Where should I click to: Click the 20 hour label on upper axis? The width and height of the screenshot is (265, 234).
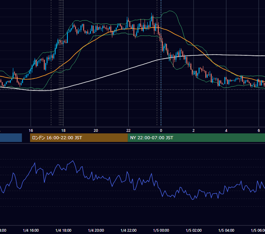pyautogui.click(x=96, y=131)
